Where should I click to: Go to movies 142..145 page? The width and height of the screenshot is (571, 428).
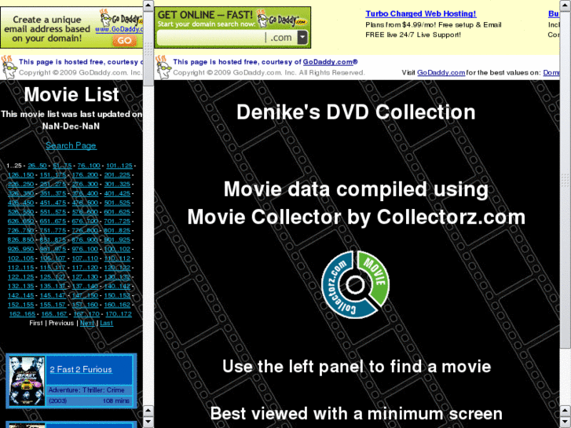coord(20,295)
